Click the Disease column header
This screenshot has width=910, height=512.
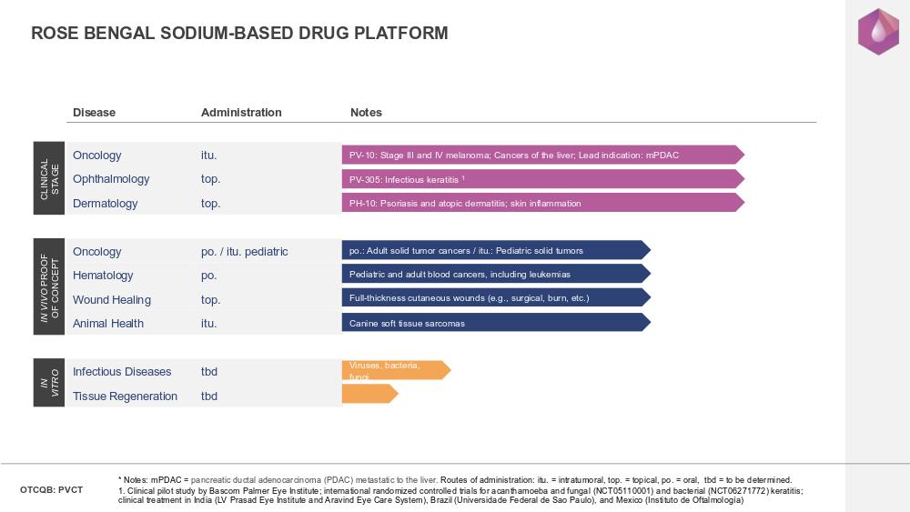94,113
